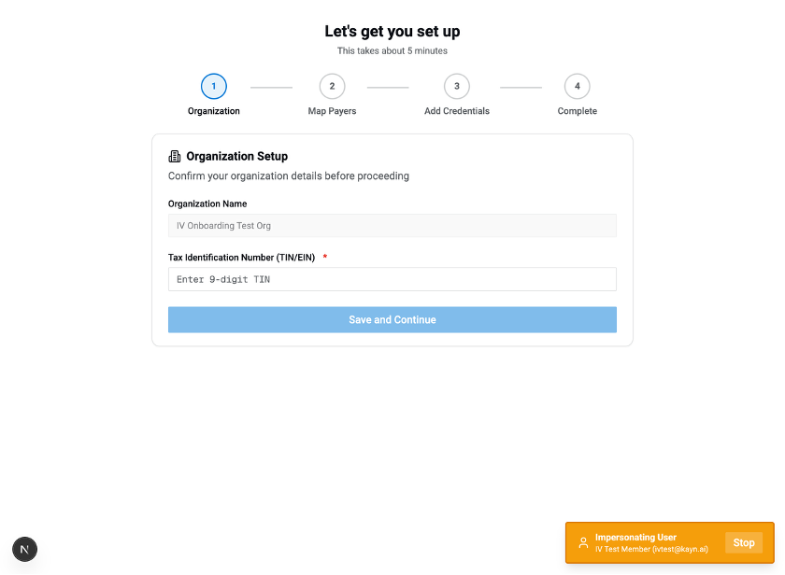Click the Organization Name field
Screen dimensions: 785x575
pyautogui.click(x=392, y=225)
